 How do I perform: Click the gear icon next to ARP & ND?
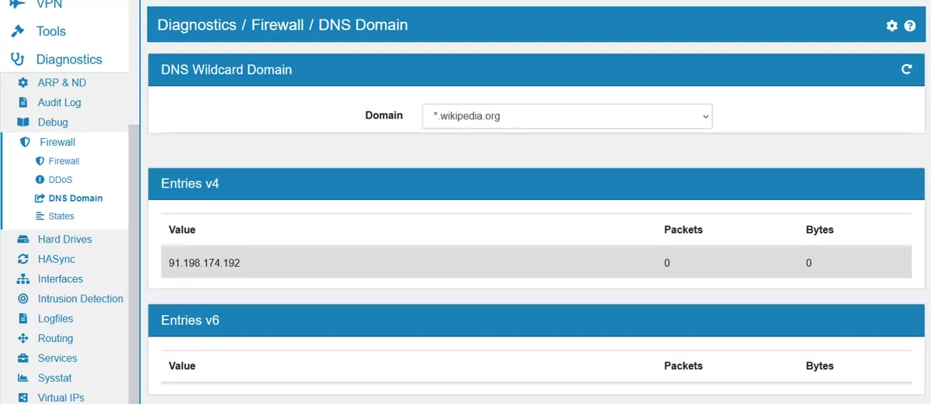pos(23,82)
